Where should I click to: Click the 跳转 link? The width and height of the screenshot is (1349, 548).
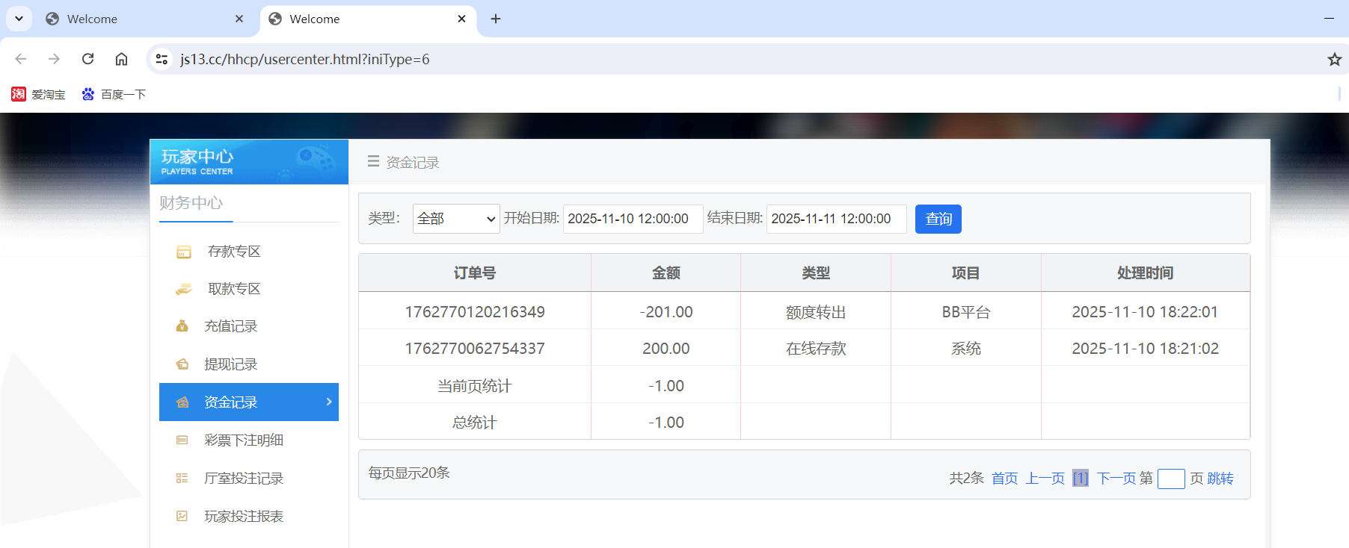click(x=1220, y=479)
